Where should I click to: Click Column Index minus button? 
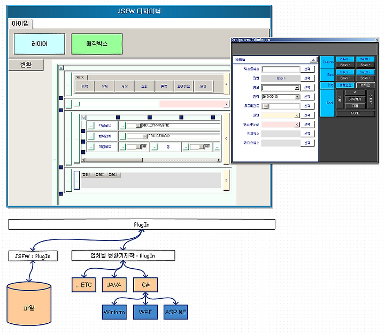[x=345, y=59]
